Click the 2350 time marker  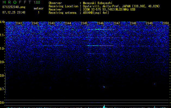point(166,23)
